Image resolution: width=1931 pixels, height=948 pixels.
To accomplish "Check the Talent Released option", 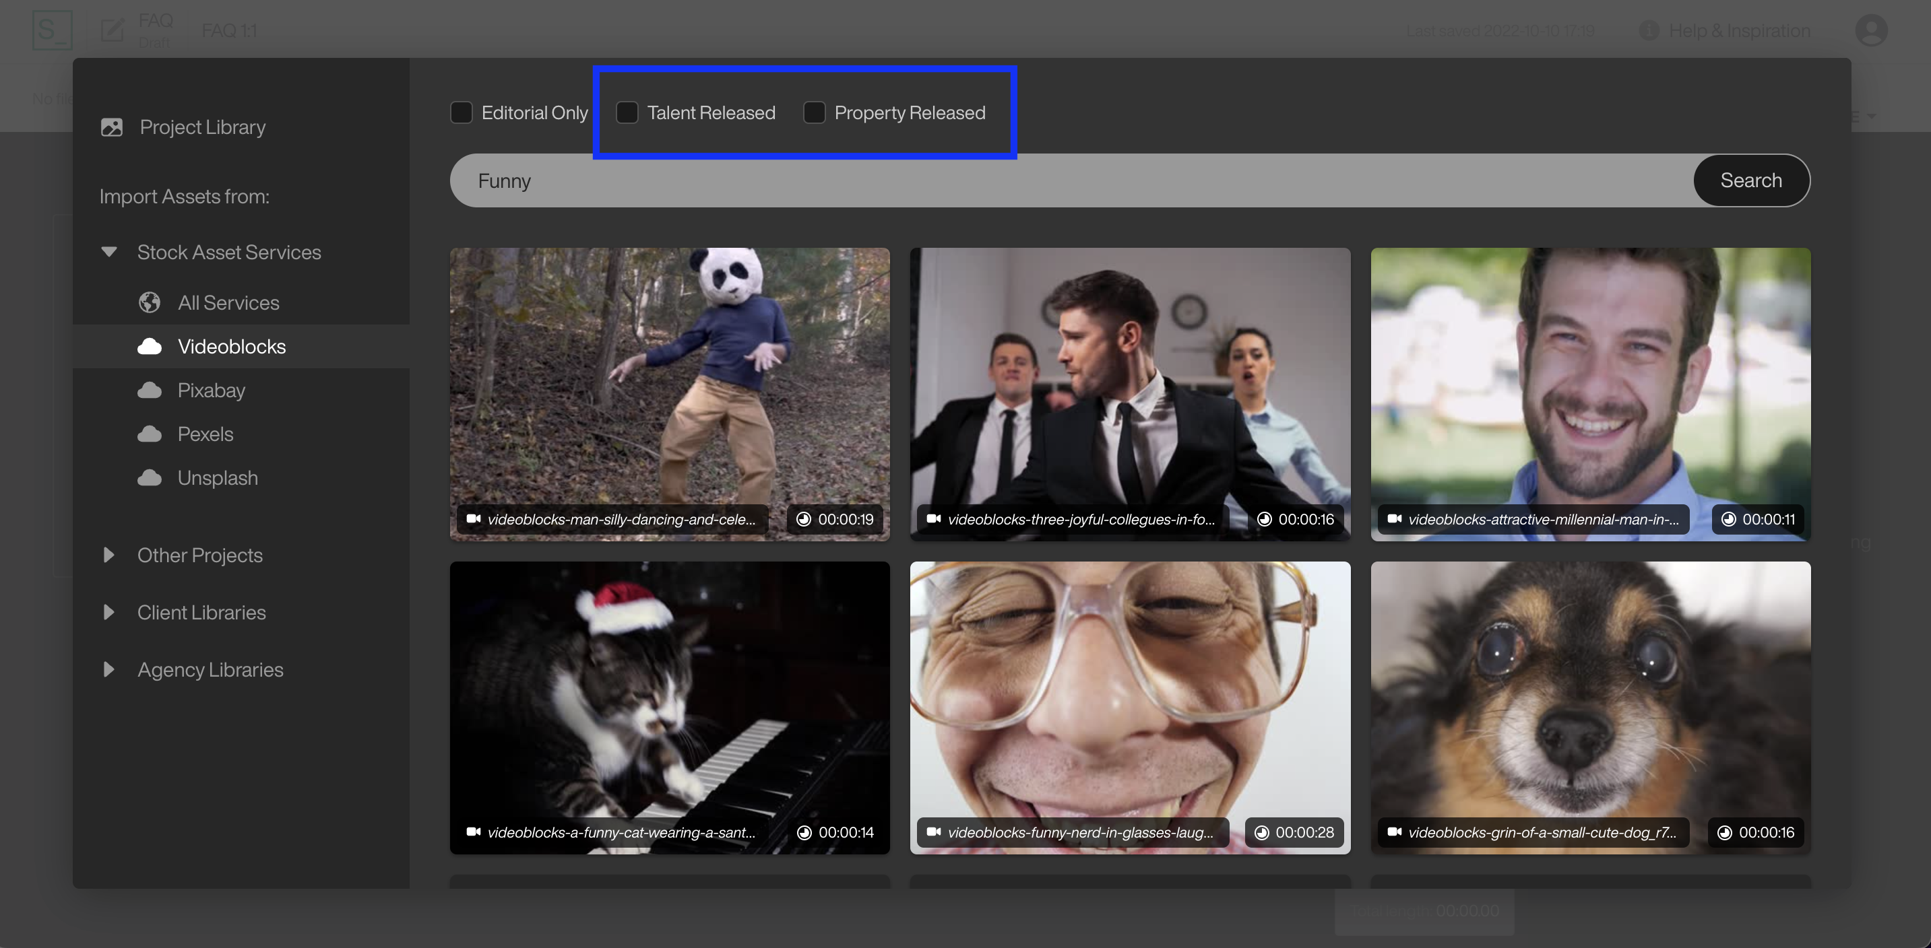I will (627, 112).
